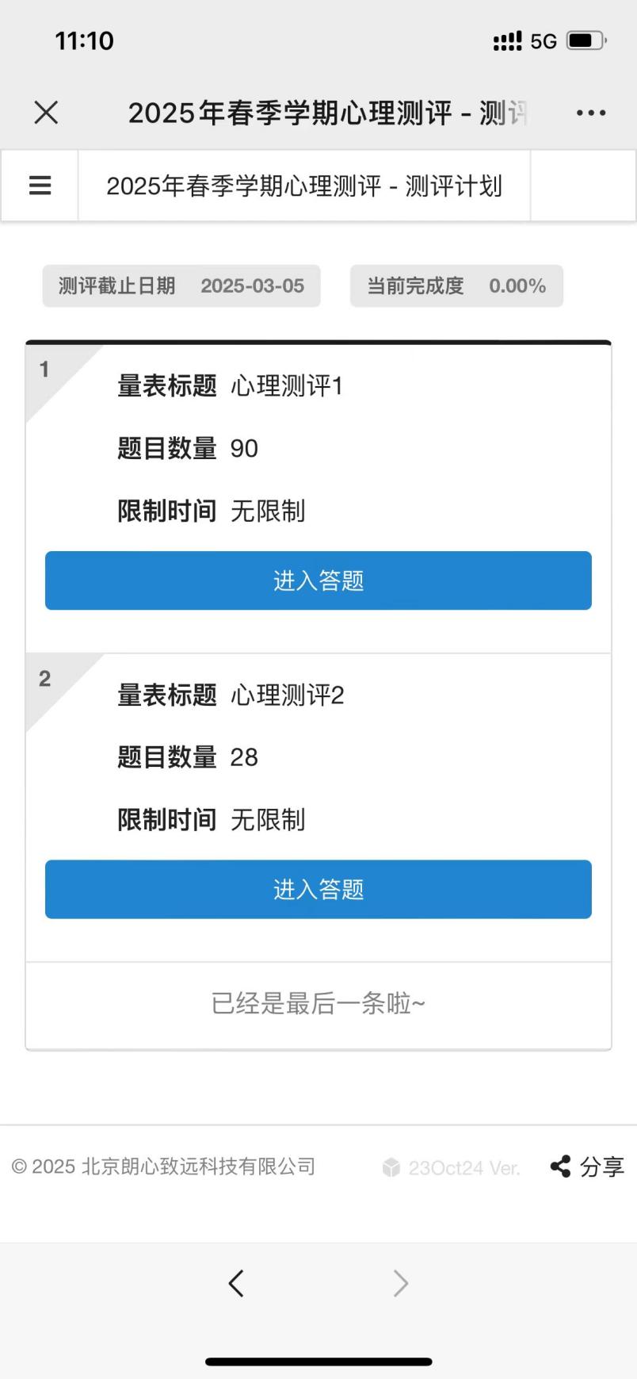
Task: Tap the 已经是最后一条啦 end notice
Action: pyautogui.click(x=318, y=1004)
